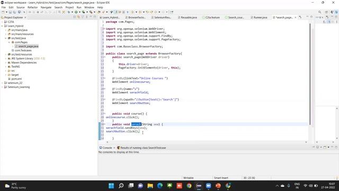339x191 pixels.
Task: Open Windows Start menu
Action: click(x=111, y=186)
